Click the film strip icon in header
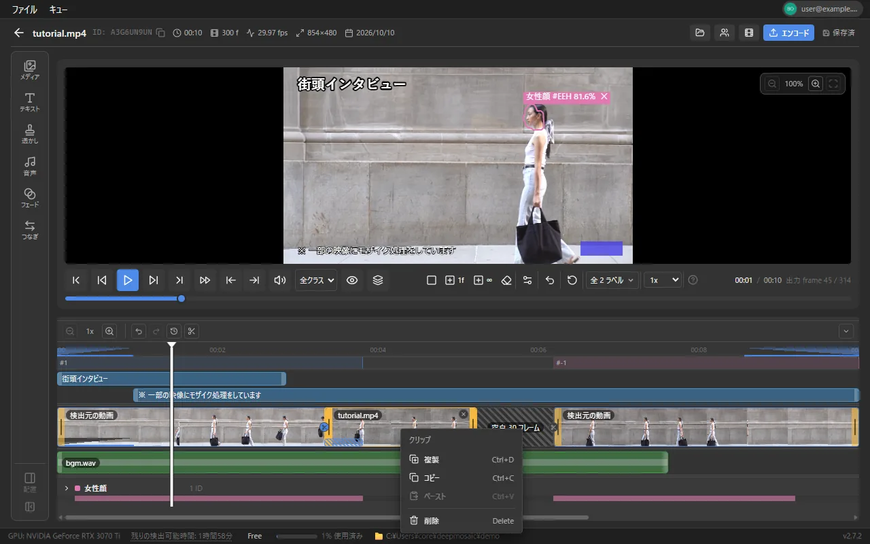 [x=749, y=33]
